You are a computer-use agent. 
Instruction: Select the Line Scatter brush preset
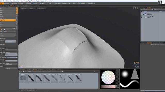click(x=62, y=78)
